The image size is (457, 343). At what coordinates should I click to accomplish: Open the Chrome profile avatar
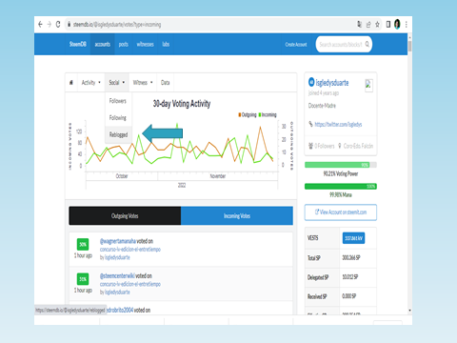click(397, 24)
